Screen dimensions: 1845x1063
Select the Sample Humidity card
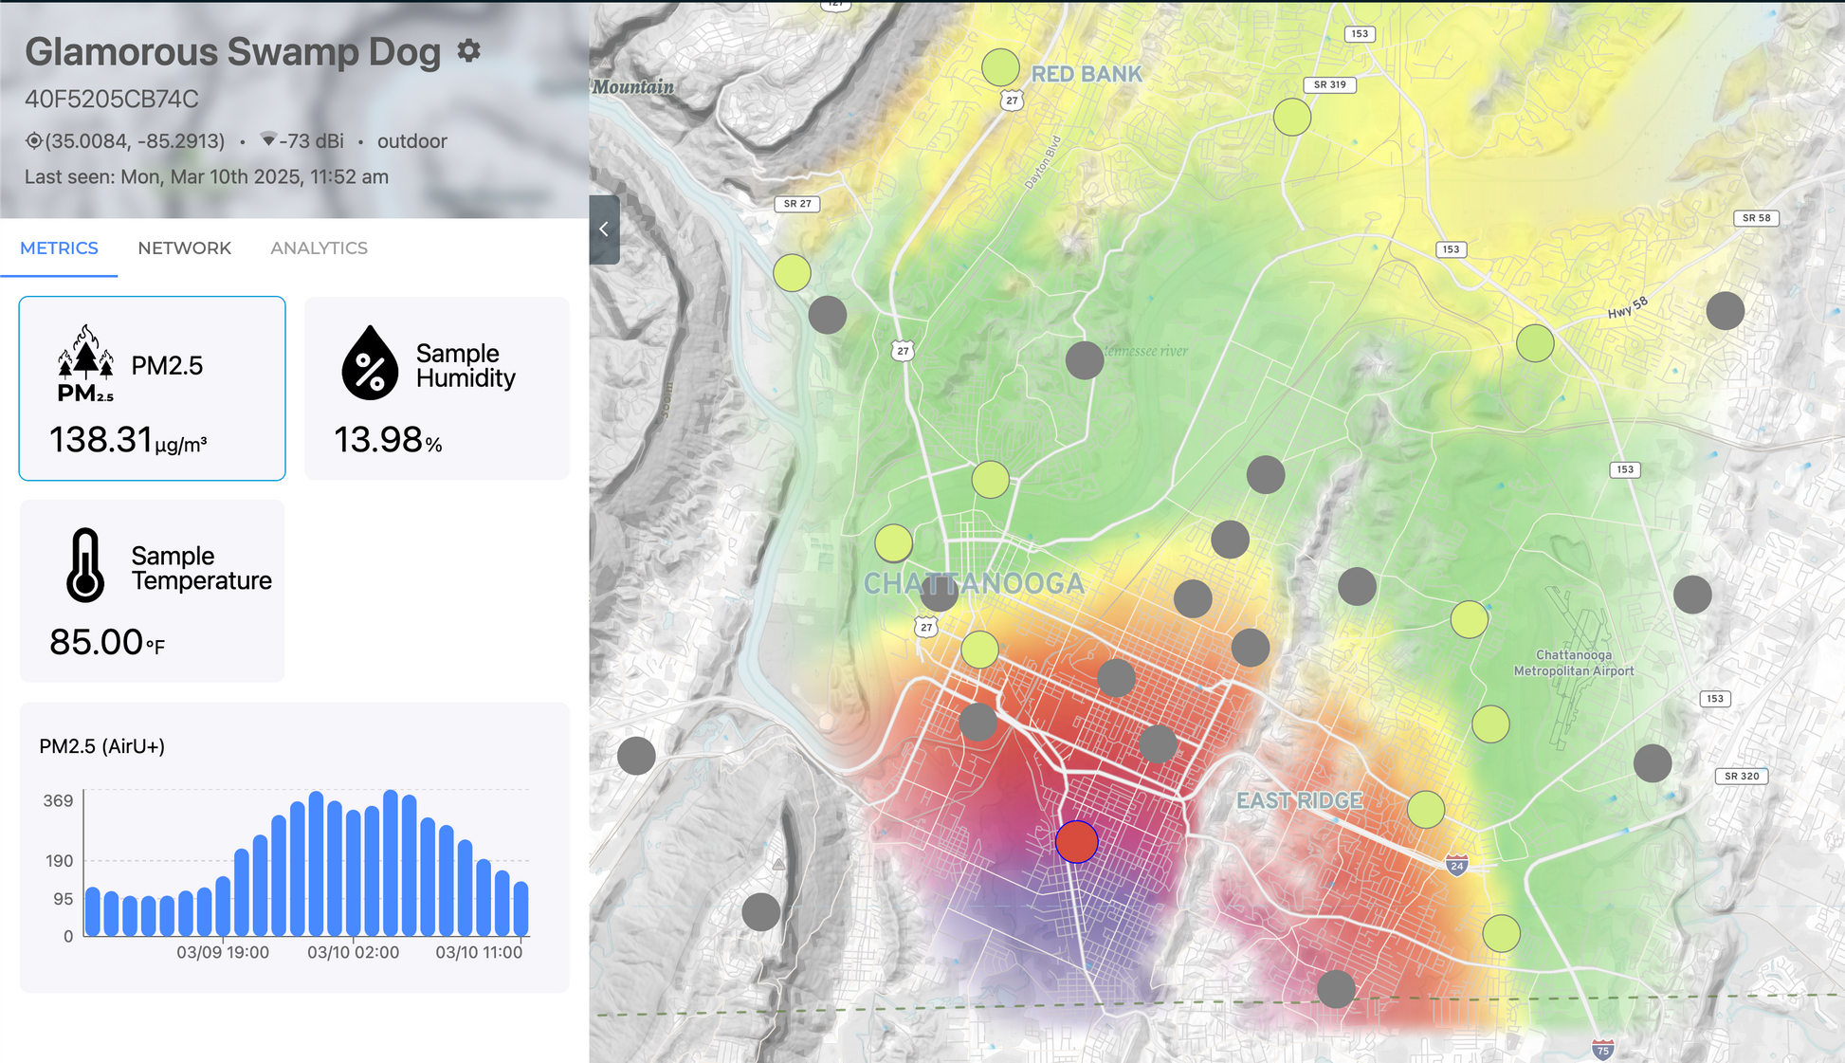[x=436, y=389]
